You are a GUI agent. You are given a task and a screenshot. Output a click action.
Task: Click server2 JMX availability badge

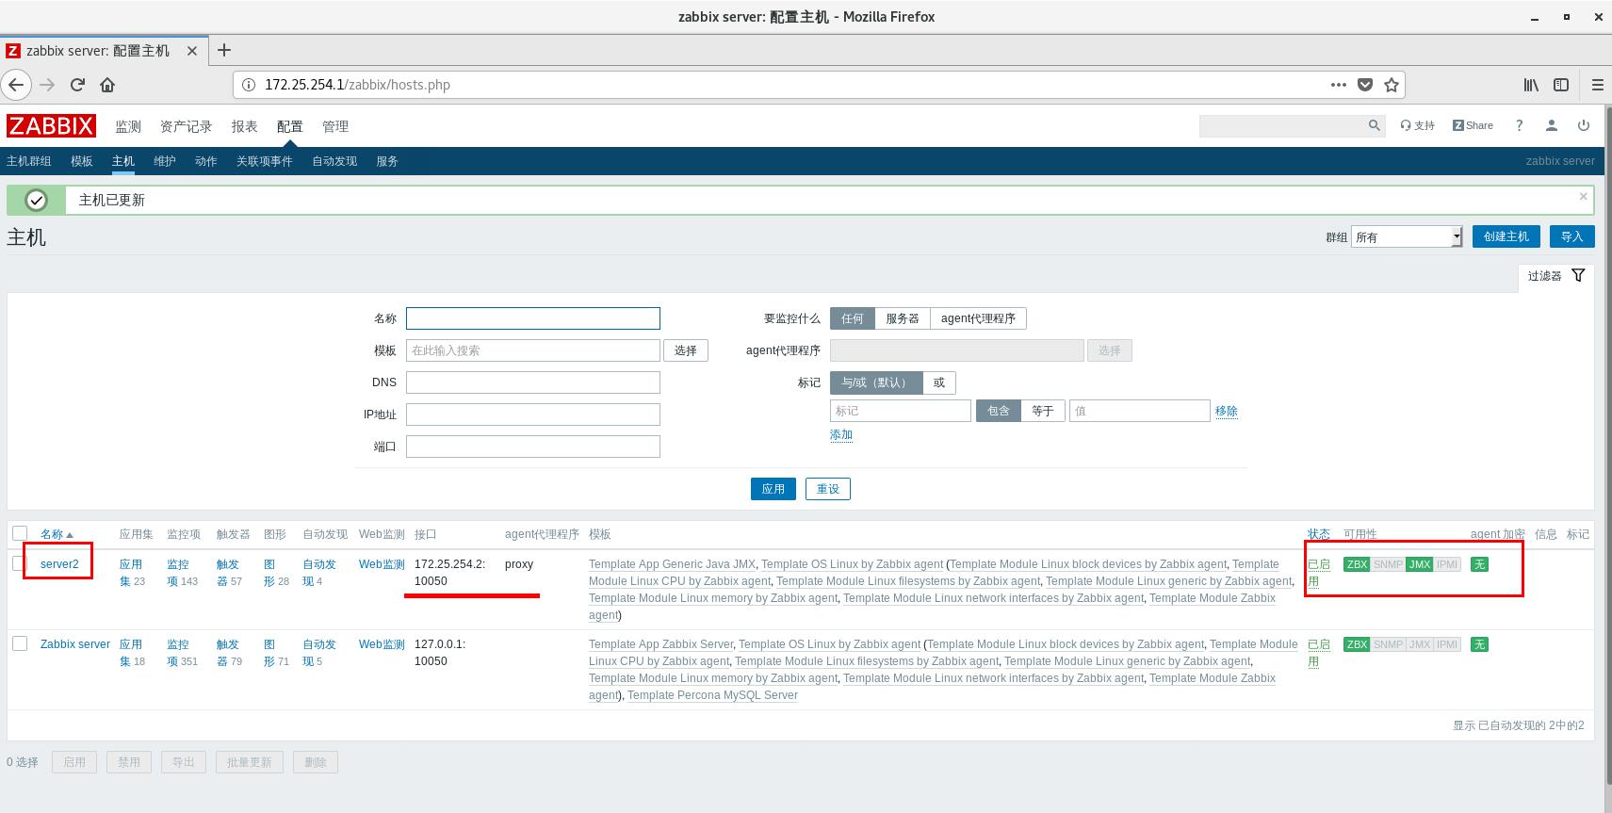pyautogui.click(x=1419, y=564)
